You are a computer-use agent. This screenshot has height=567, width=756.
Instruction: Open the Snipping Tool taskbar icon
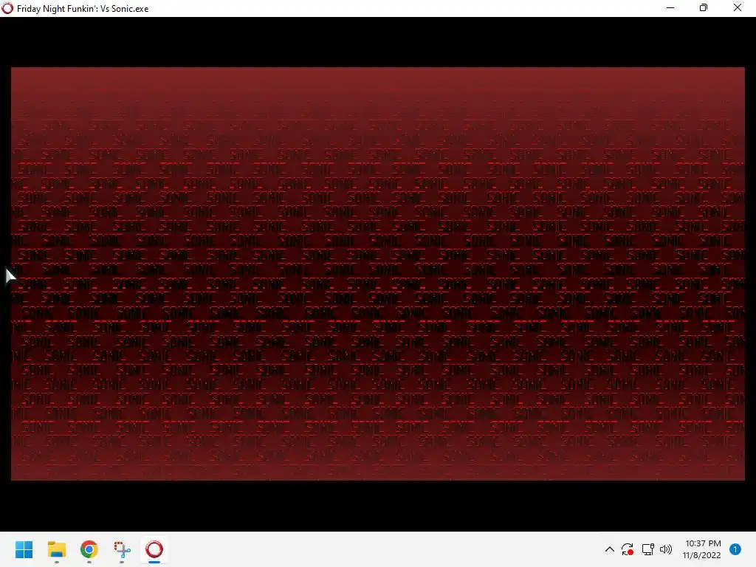click(122, 549)
